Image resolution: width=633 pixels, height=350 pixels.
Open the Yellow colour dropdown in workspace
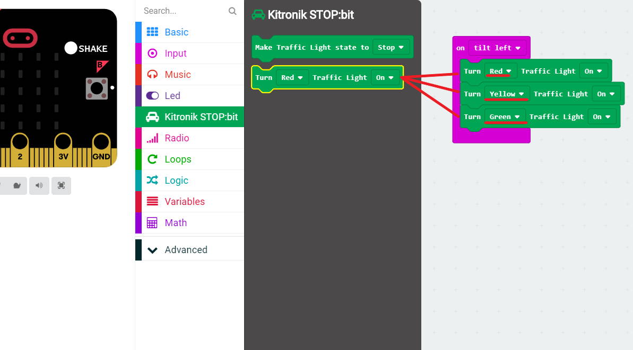[507, 94]
